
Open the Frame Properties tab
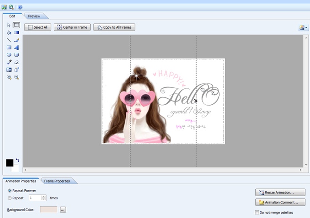click(57, 181)
